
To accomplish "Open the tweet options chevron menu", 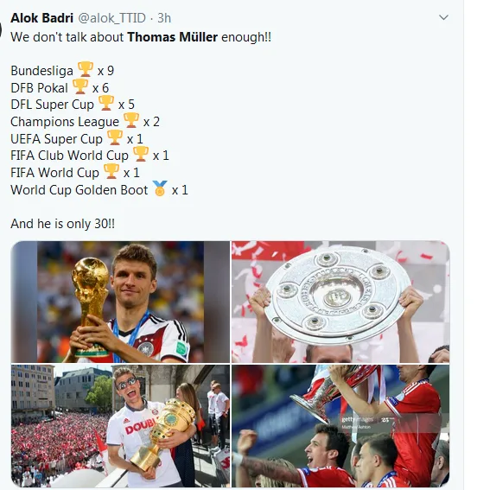I will pos(443,17).
